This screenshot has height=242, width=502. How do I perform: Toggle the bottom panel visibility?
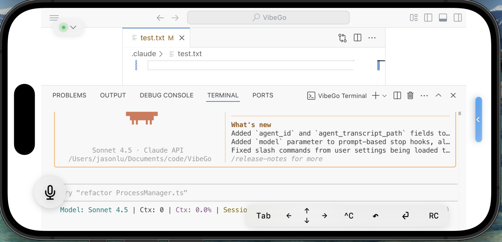click(443, 18)
